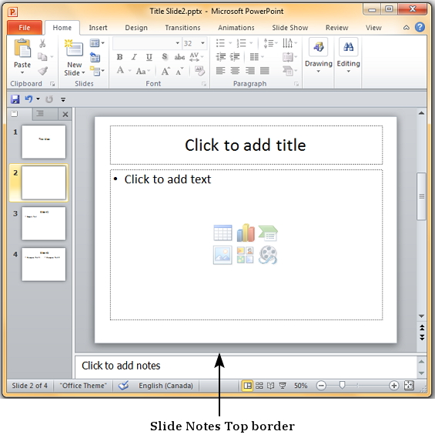Increase list indent level
This screenshot has width=435, height=448.
tap(235, 57)
